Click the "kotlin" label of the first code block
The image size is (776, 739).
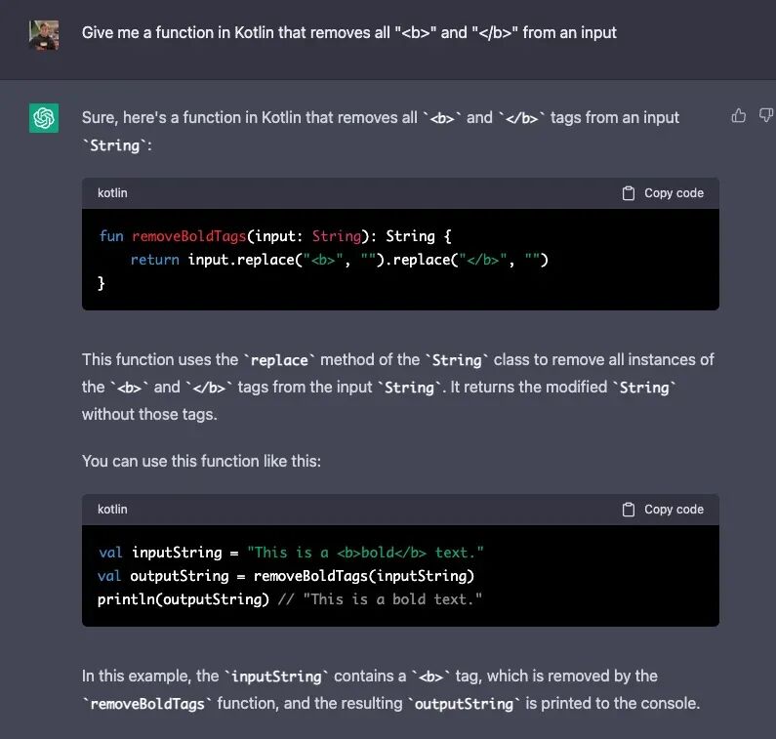[112, 193]
